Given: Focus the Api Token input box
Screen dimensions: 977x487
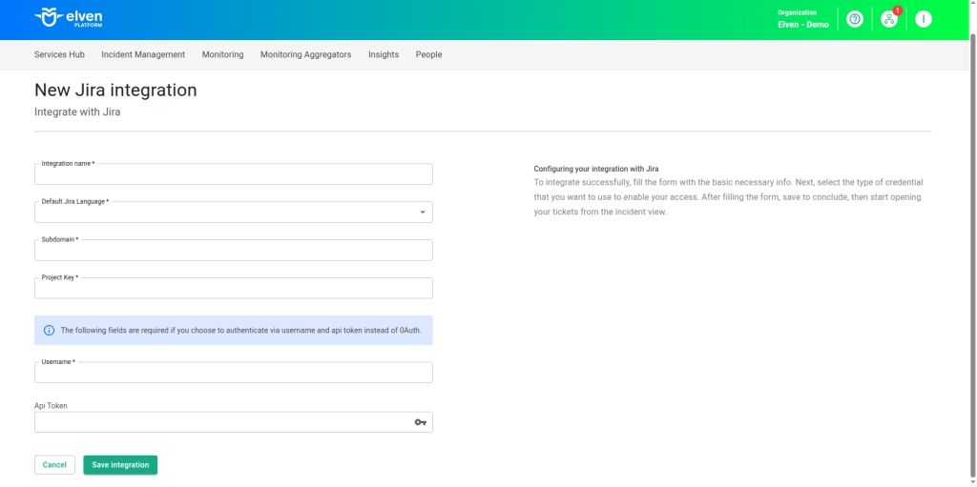Looking at the screenshot, I should [x=221, y=422].
